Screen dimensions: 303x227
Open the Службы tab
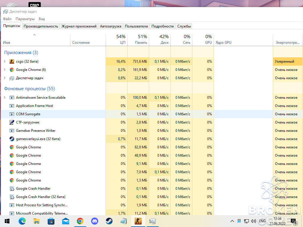(184, 26)
